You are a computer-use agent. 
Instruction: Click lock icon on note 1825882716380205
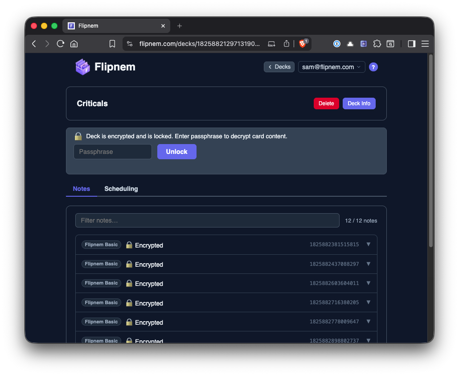point(129,303)
